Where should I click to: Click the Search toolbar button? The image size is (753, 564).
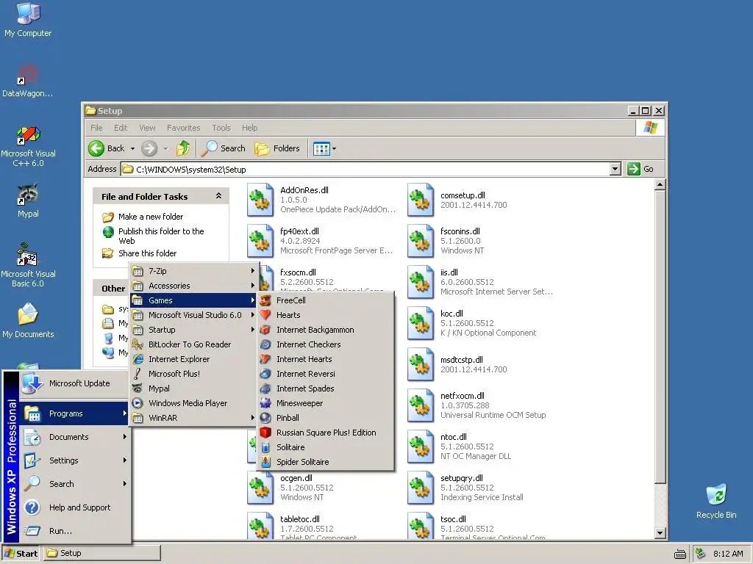pyautogui.click(x=224, y=148)
